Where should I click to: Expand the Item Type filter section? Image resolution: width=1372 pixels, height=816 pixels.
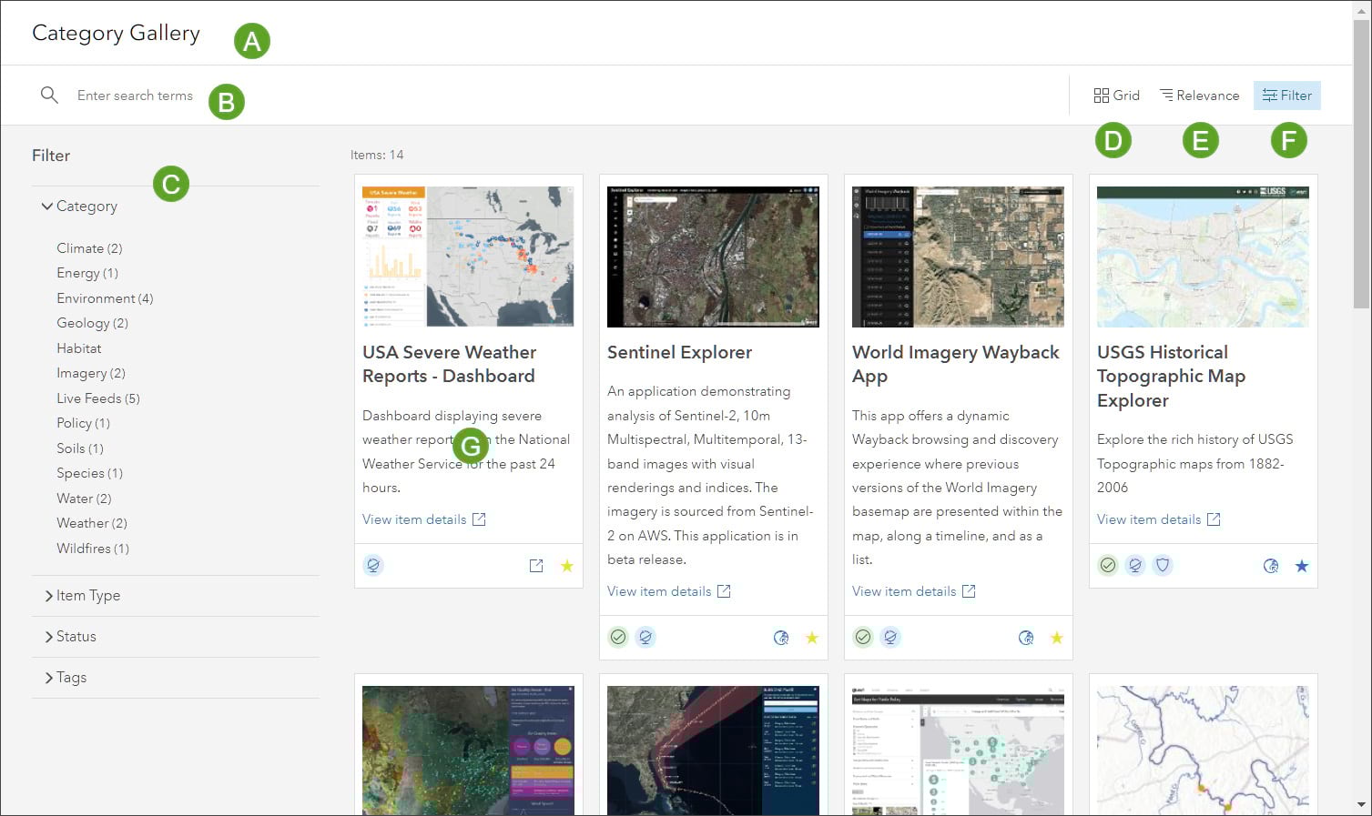click(x=83, y=596)
